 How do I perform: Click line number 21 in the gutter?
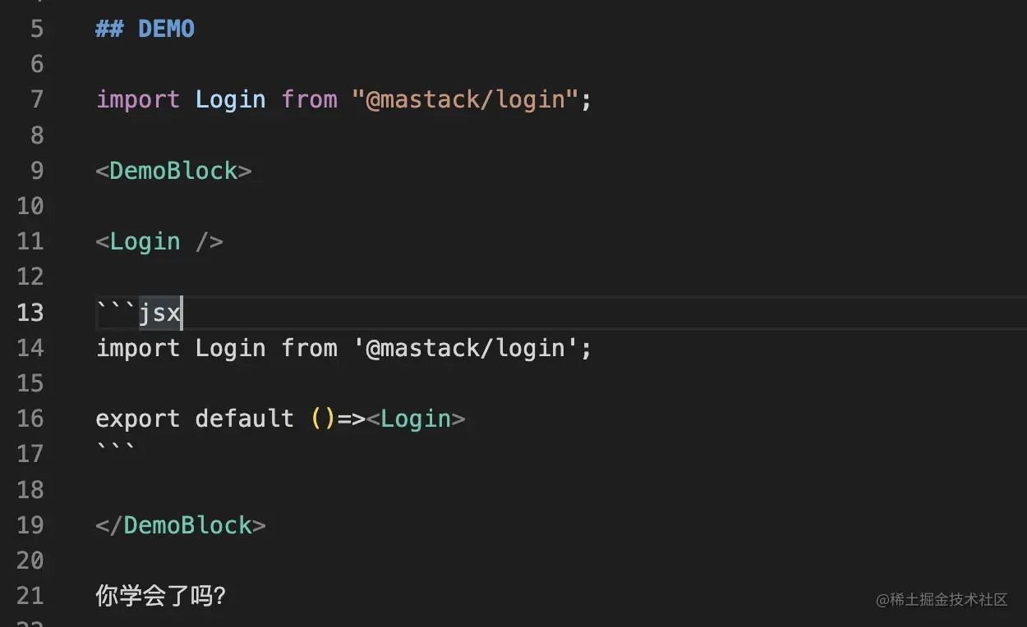pyautogui.click(x=30, y=596)
